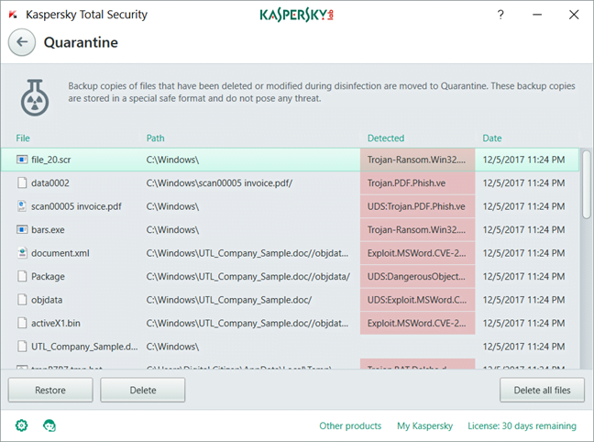Click the date cell in UTL_Company_Sample.d... row
594x442 pixels.
523,347
